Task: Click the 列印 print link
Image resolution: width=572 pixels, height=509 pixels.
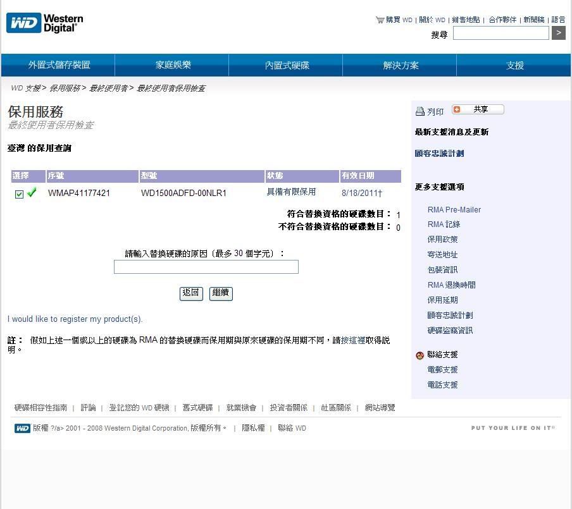Action: click(x=435, y=111)
